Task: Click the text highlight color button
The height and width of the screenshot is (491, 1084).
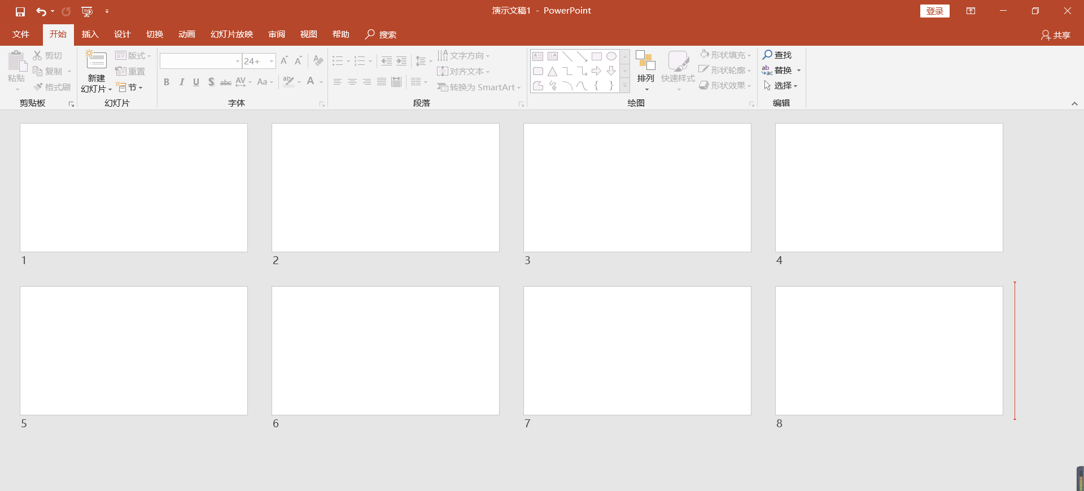Action: pos(288,82)
